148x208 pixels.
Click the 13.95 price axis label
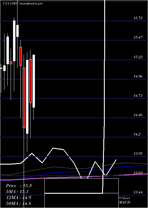coord(138,154)
